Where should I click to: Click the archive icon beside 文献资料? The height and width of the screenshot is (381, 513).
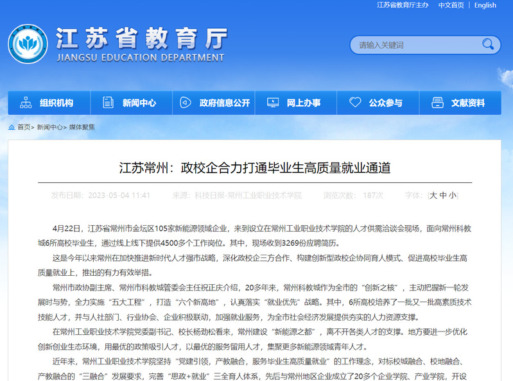point(437,103)
